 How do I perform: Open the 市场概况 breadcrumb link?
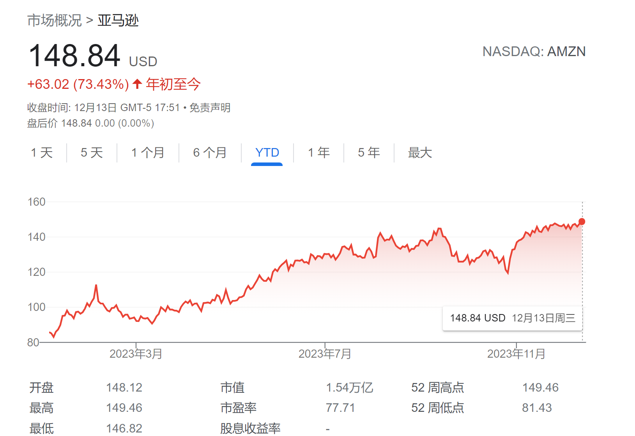click(55, 20)
